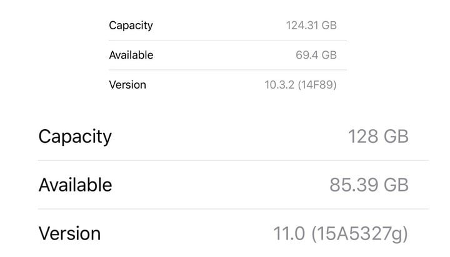Select the 124.31 GB capacity value
The height and width of the screenshot is (257, 450).
311,26
